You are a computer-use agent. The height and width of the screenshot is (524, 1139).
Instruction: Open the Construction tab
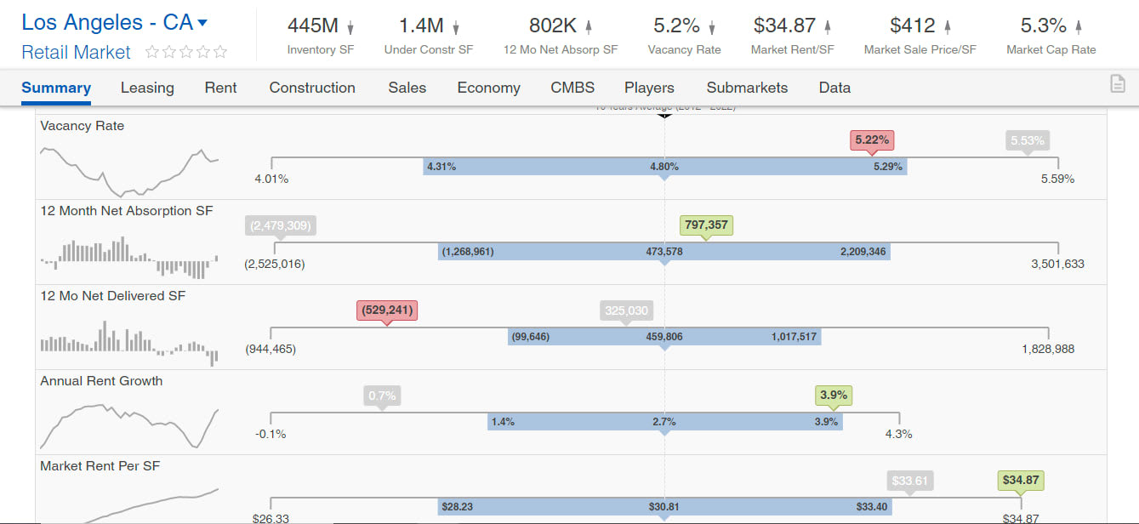(312, 88)
